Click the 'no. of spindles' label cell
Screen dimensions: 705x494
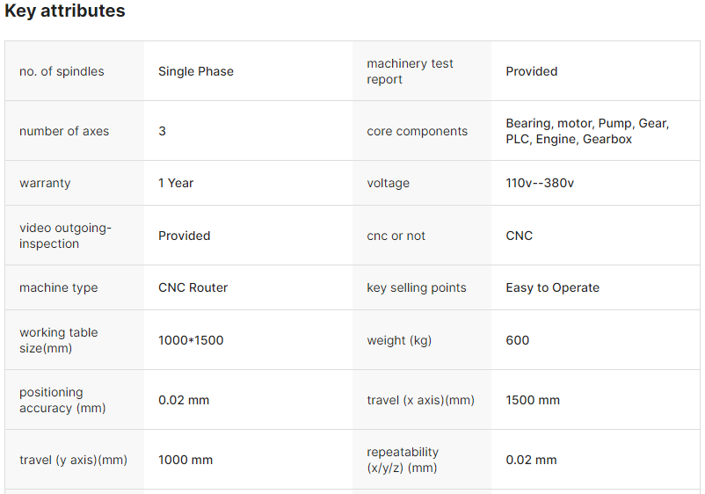coord(62,71)
